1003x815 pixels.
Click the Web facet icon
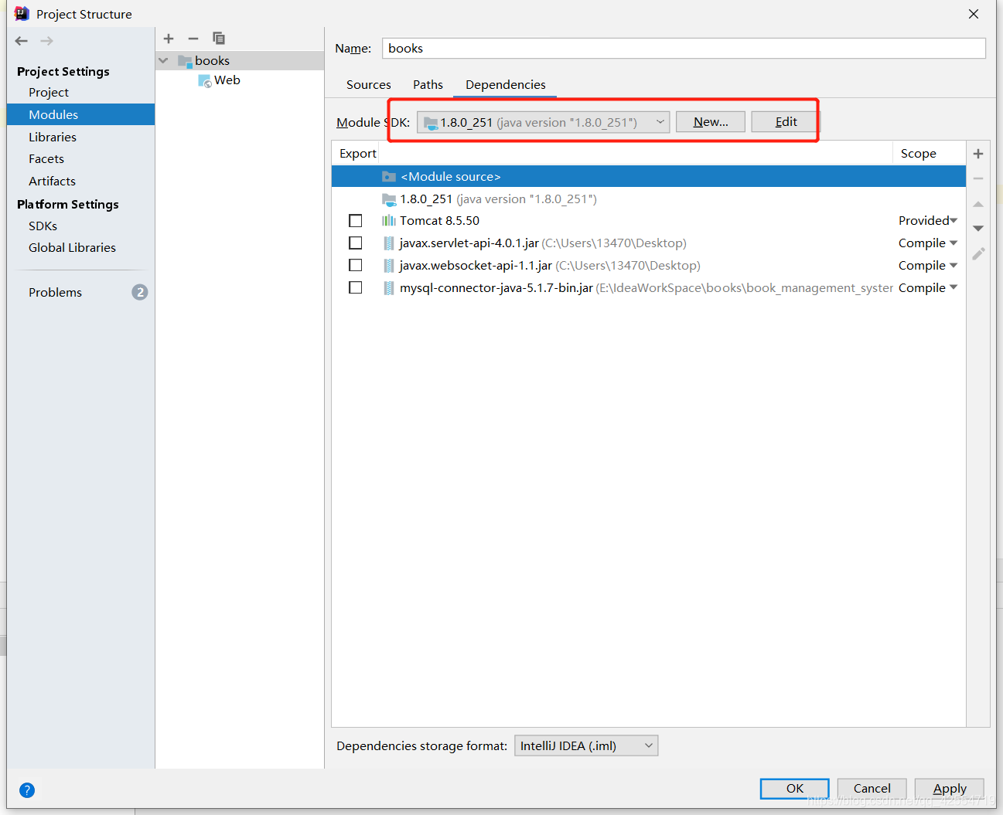(x=205, y=80)
